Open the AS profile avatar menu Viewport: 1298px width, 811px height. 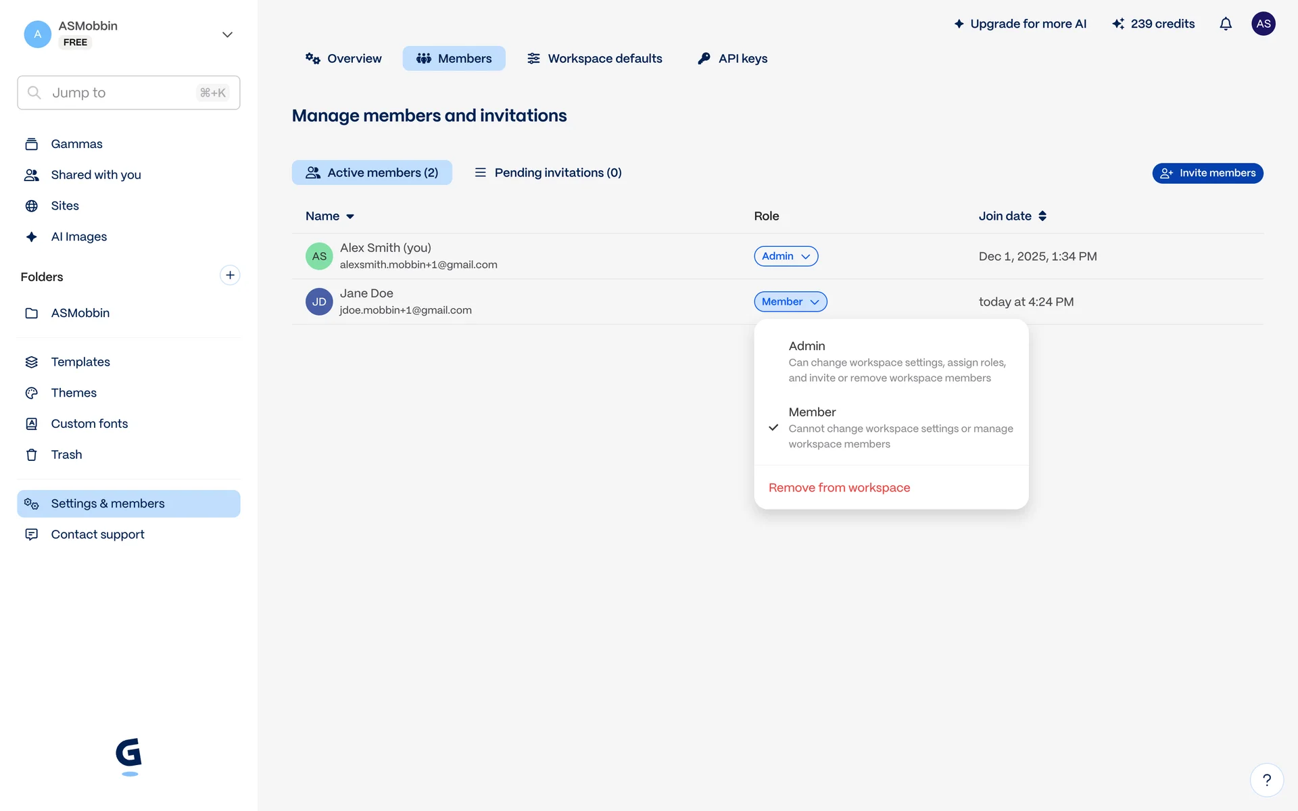1263,24
